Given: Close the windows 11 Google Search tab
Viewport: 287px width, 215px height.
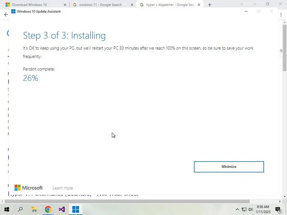Looking at the screenshot, I should 132,5.
